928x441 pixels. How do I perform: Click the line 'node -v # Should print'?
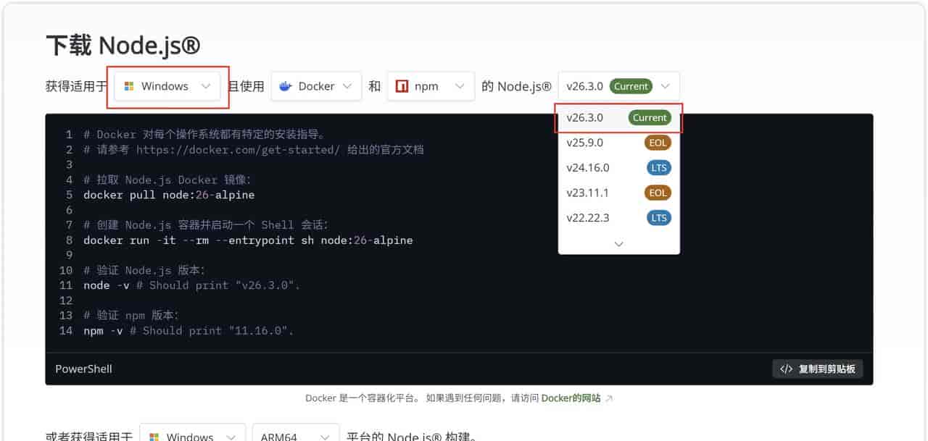191,285
